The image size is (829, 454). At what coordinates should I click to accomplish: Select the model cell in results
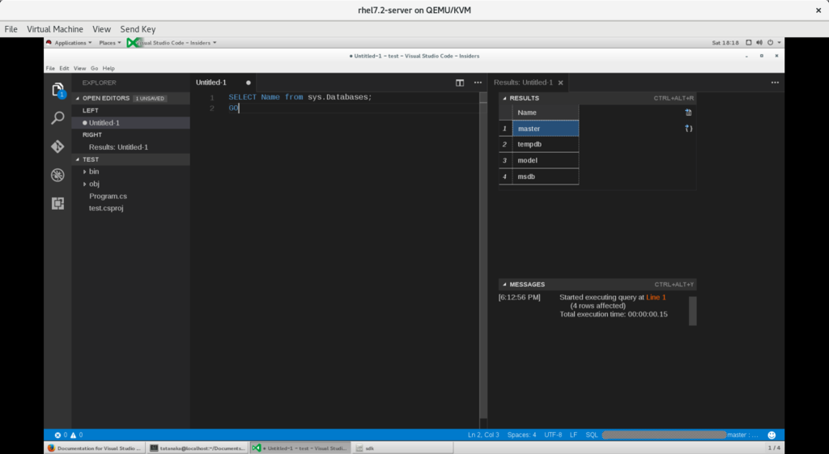click(546, 160)
